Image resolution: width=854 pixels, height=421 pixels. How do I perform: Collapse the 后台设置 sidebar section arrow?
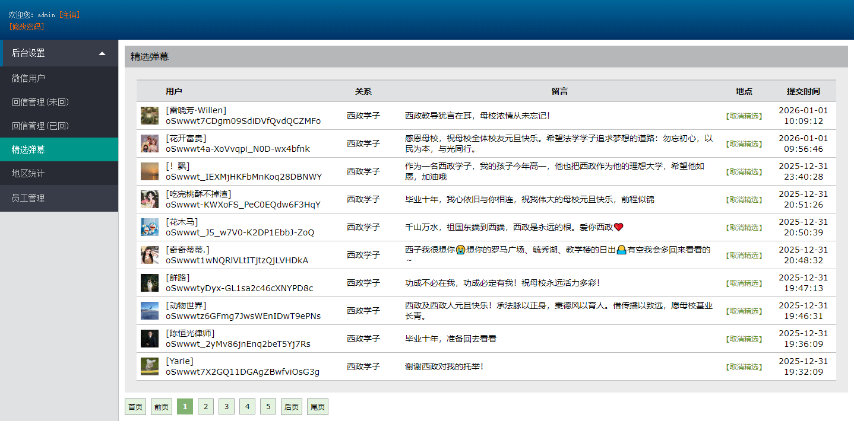coord(102,53)
